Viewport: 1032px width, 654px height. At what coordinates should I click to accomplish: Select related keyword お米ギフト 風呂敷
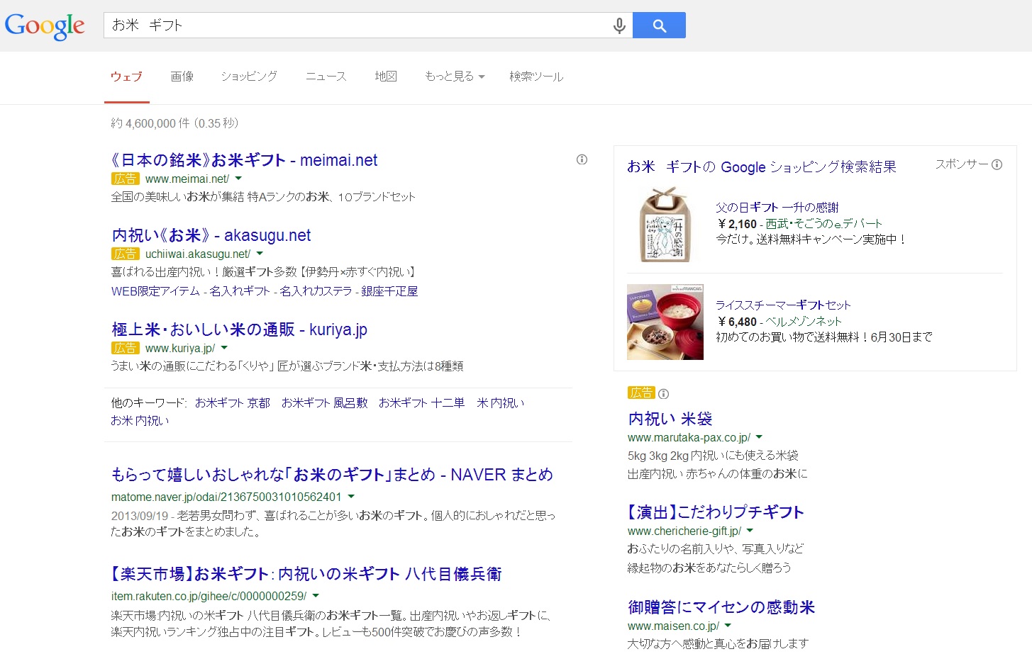(325, 402)
